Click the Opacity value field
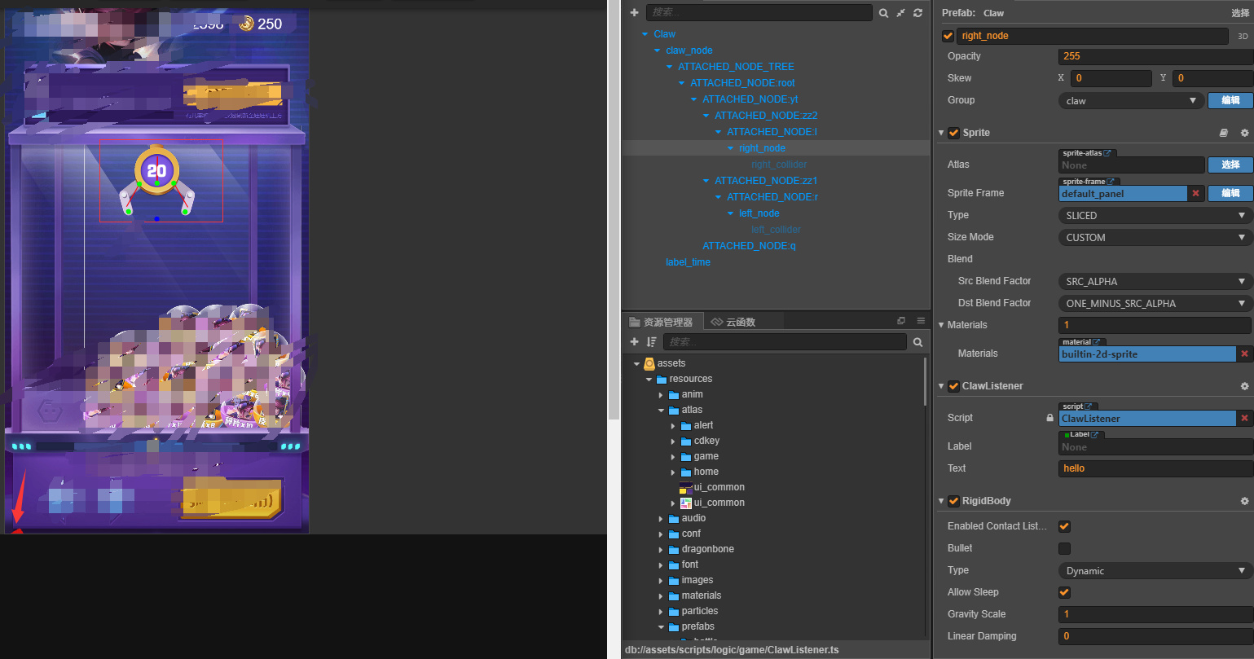The height and width of the screenshot is (659, 1254). coord(1155,56)
